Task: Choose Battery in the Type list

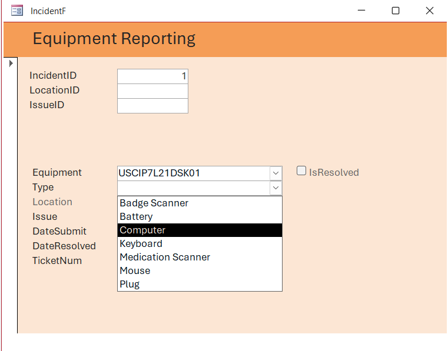Action: [x=200, y=216]
